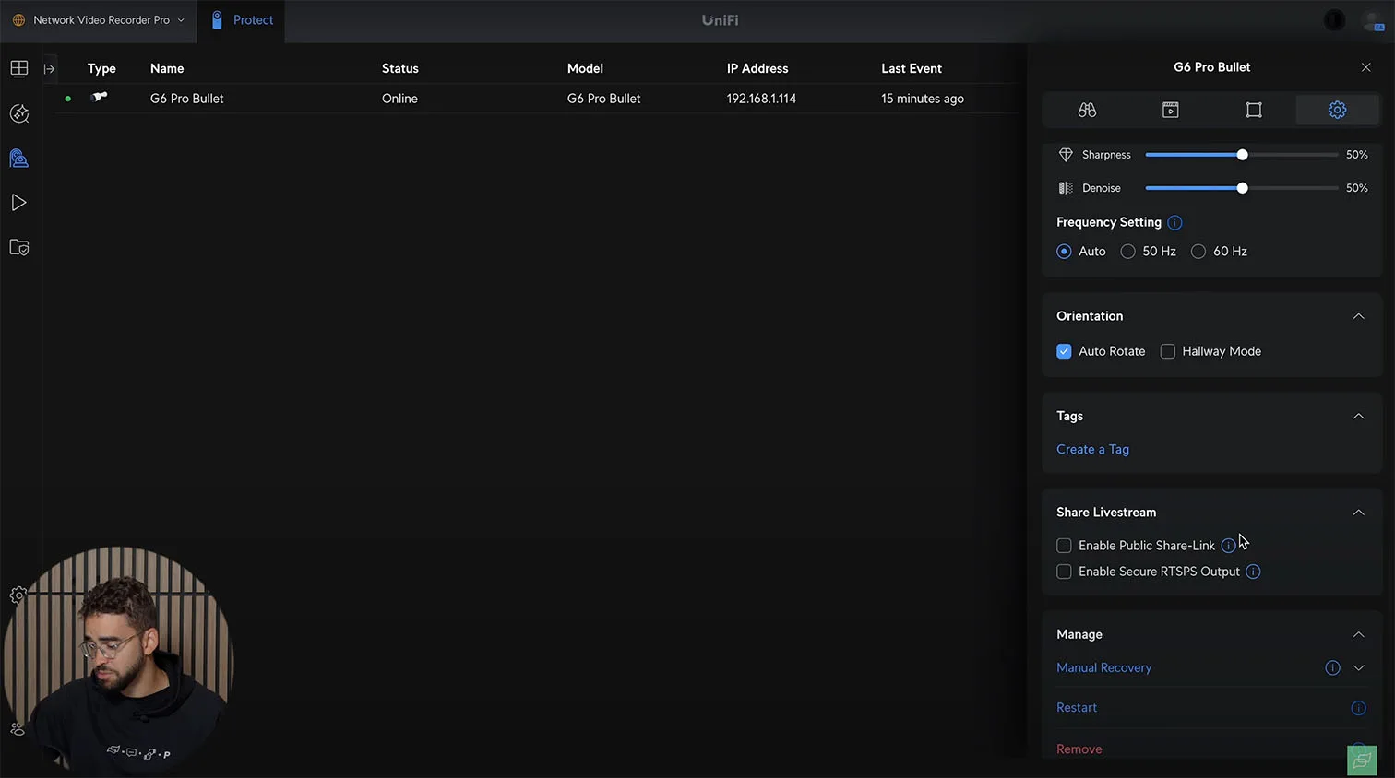Screen dimensions: 1395x778
Task: Select Auto frequency radio button
Action: 1064,252
